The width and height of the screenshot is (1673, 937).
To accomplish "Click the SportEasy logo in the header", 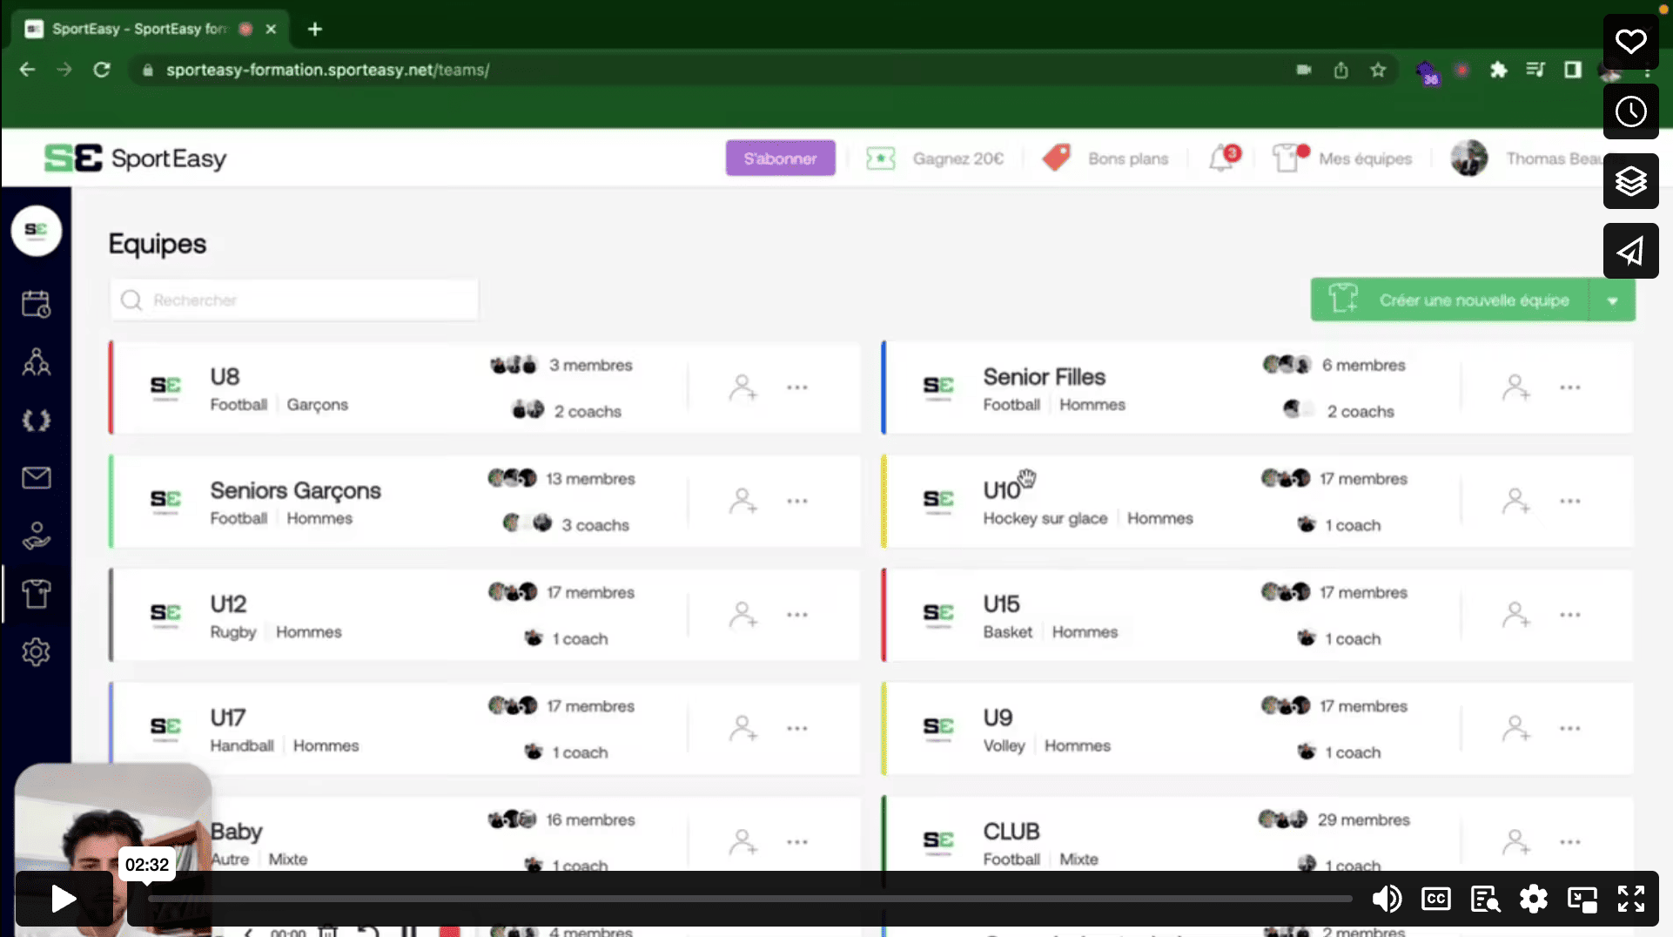I will click(136, 158).
